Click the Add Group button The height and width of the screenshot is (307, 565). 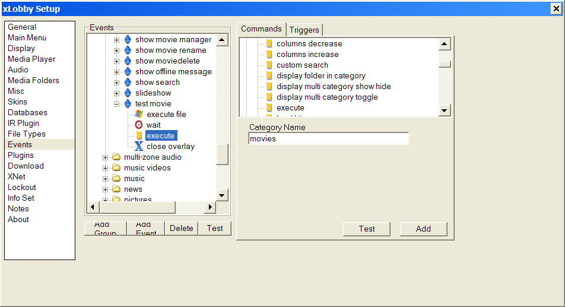pos(105,229)
